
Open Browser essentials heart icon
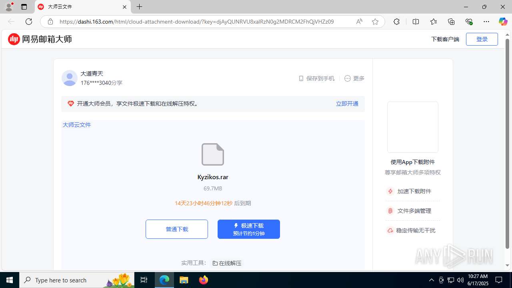coord(469,22)
